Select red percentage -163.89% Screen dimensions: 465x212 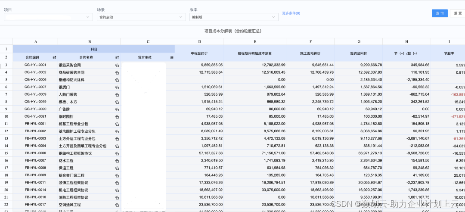coord(447,94)
